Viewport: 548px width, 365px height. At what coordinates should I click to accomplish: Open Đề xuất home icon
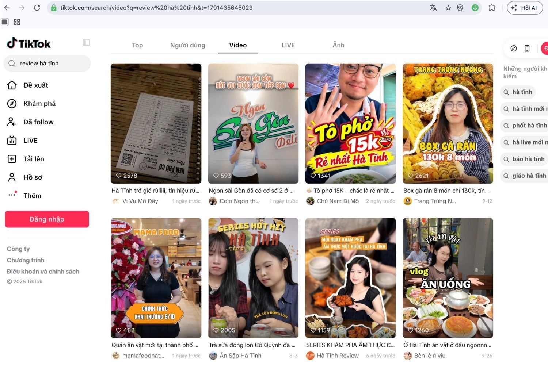12,85
